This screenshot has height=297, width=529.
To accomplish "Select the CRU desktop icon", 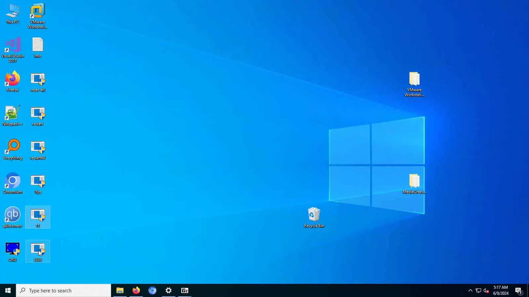I will point(13,252).
